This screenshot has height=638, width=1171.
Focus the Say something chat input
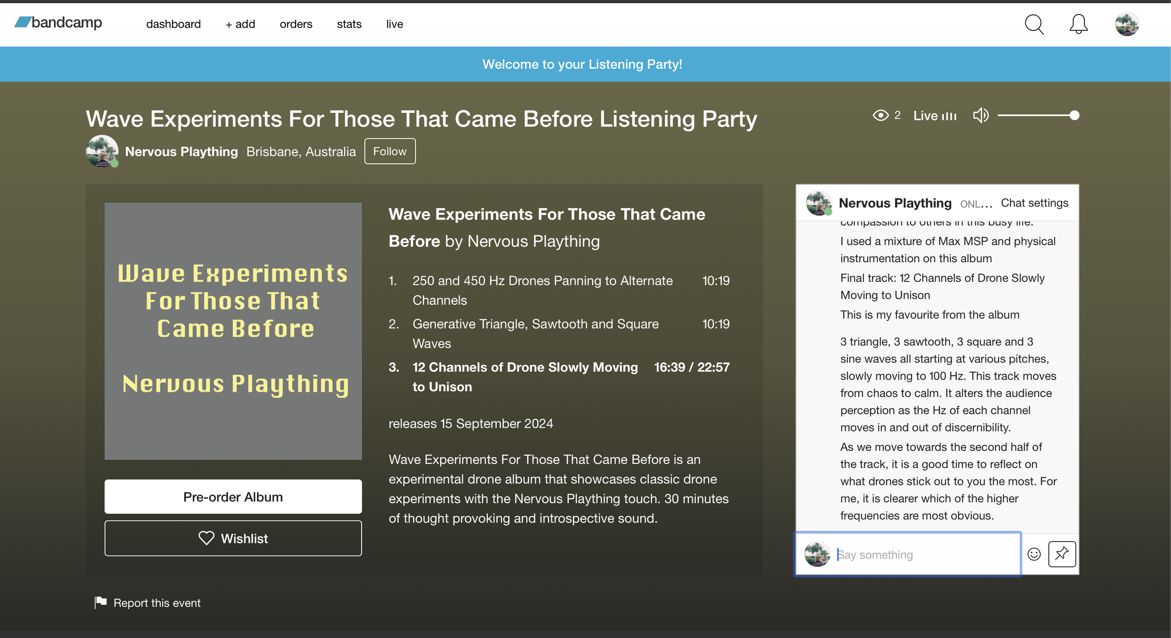click(x=908, y=554)
